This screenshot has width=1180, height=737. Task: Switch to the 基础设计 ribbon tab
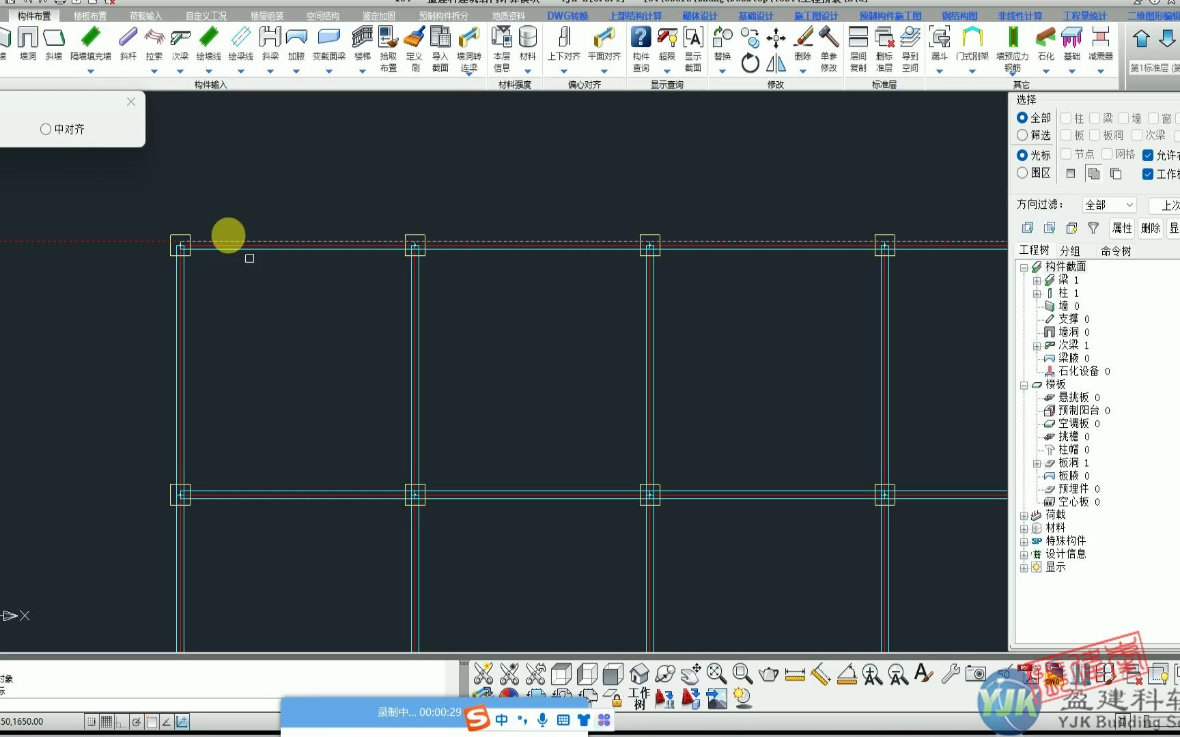click(756, 16)
